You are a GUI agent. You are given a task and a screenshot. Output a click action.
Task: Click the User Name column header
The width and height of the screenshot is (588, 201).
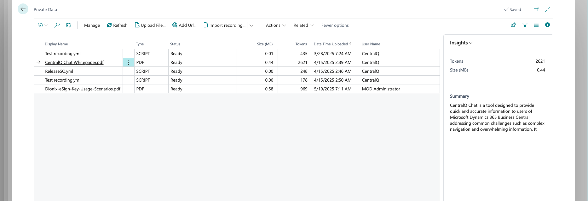[371, 44]
